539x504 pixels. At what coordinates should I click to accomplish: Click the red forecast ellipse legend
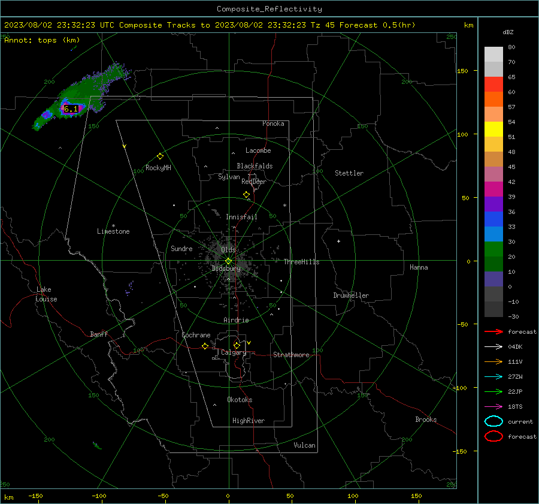coord(493,436)
